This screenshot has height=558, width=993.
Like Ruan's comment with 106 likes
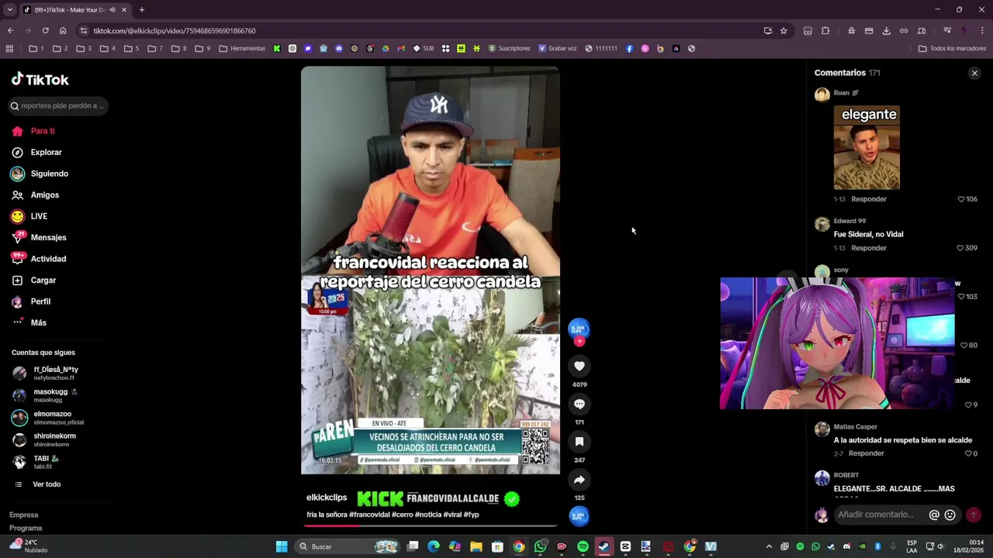(961, 199)
